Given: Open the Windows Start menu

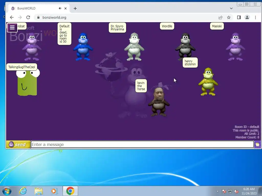Looking at the screenshot, I should click(7, 191).
